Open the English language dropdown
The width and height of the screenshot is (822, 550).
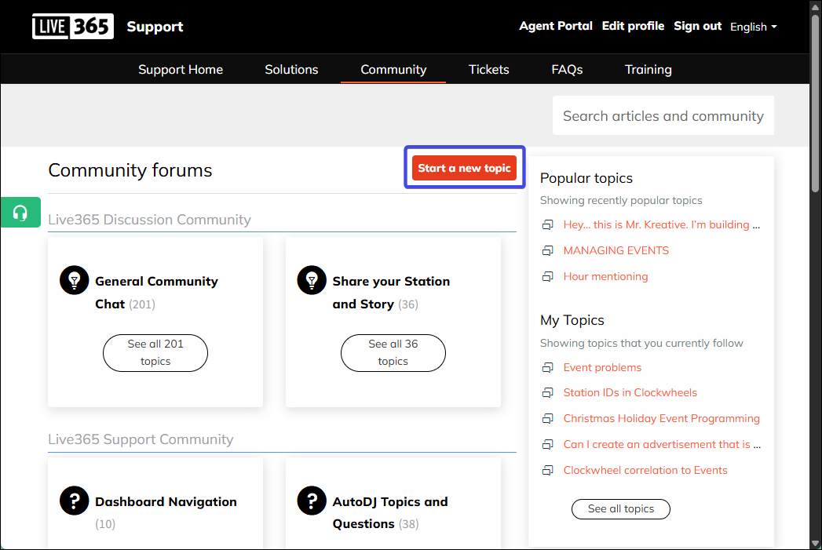754,27
